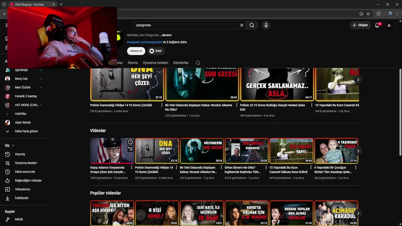This screenshot has width=402, height=226.
Task: Play the Acımasız Karadul thumbnail
Action: click(336, 213)
